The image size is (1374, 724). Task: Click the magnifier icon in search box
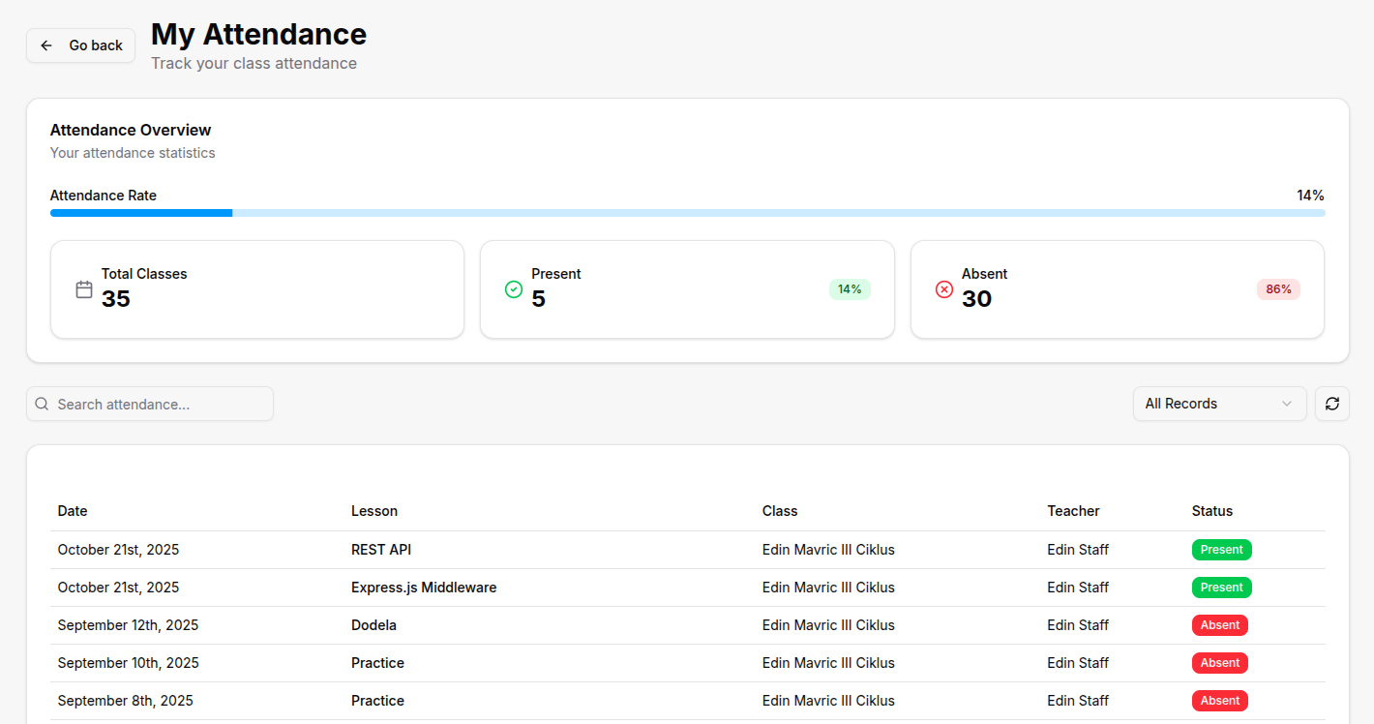coord(42,404)
